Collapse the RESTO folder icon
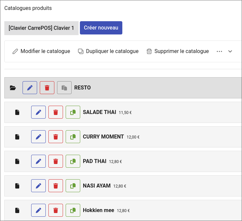 tap(13, 88)
